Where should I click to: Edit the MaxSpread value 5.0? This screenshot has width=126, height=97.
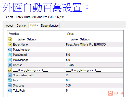(x=94, y=55)
